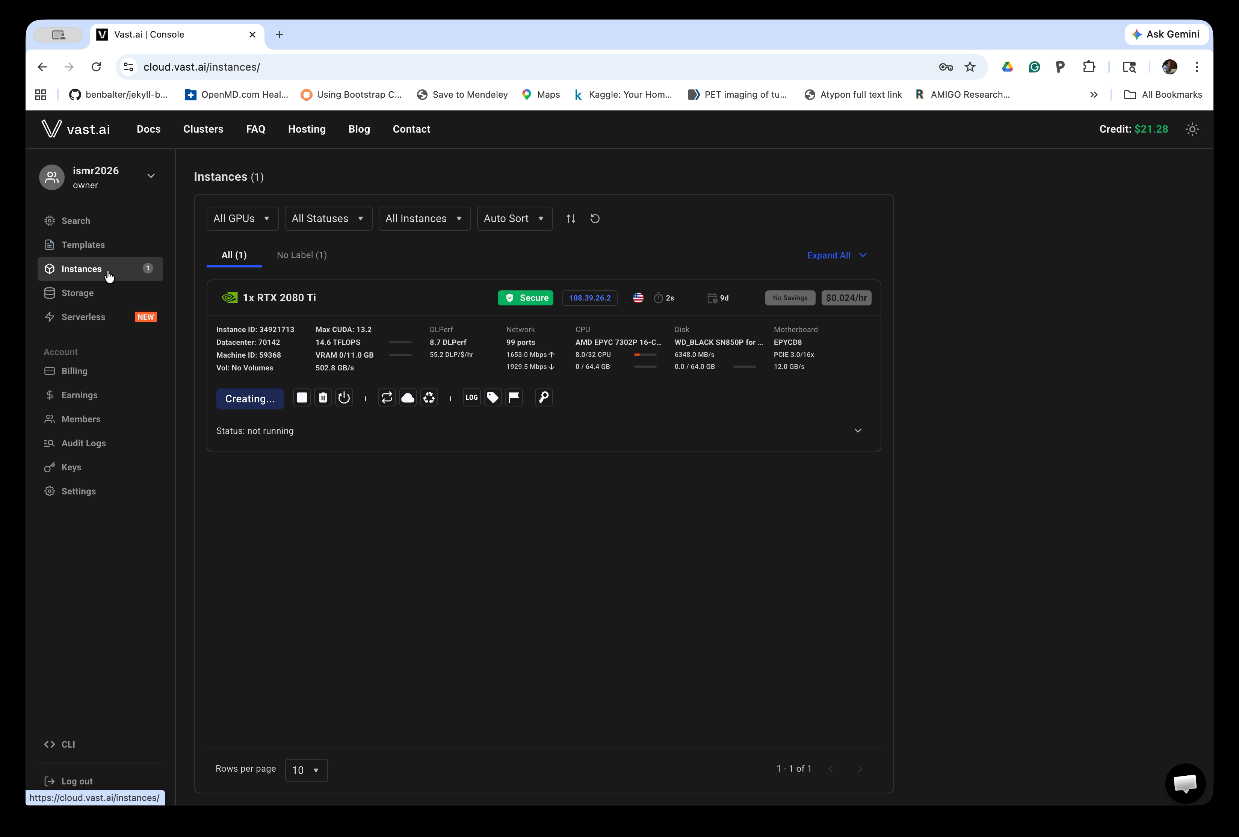
Task: Reboot the instance via power icon
Action: tap(344, 398)
